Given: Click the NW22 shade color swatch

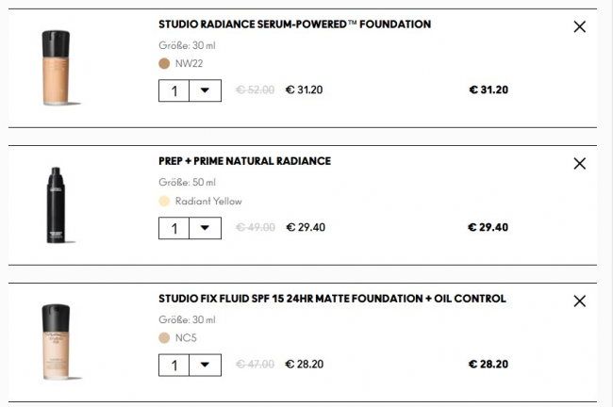Looking at the screenshot, I should coord(164,64).
